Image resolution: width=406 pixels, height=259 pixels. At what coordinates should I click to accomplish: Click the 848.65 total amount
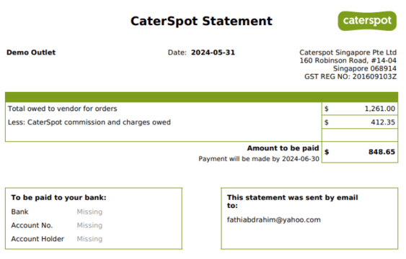point(381,152)
